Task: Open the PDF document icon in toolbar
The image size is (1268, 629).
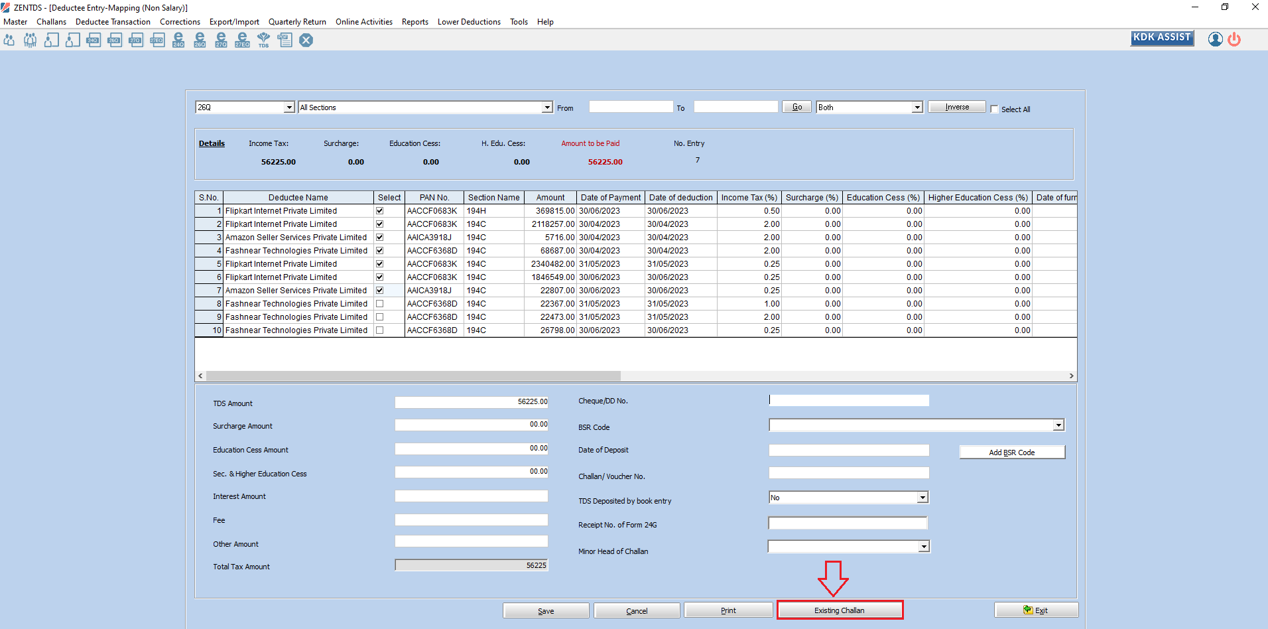Action: (x=285, y=40)
